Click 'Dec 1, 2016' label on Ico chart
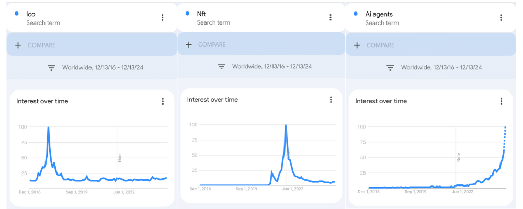The width and height of the screenshot is (523, 209). coord(29,192)
